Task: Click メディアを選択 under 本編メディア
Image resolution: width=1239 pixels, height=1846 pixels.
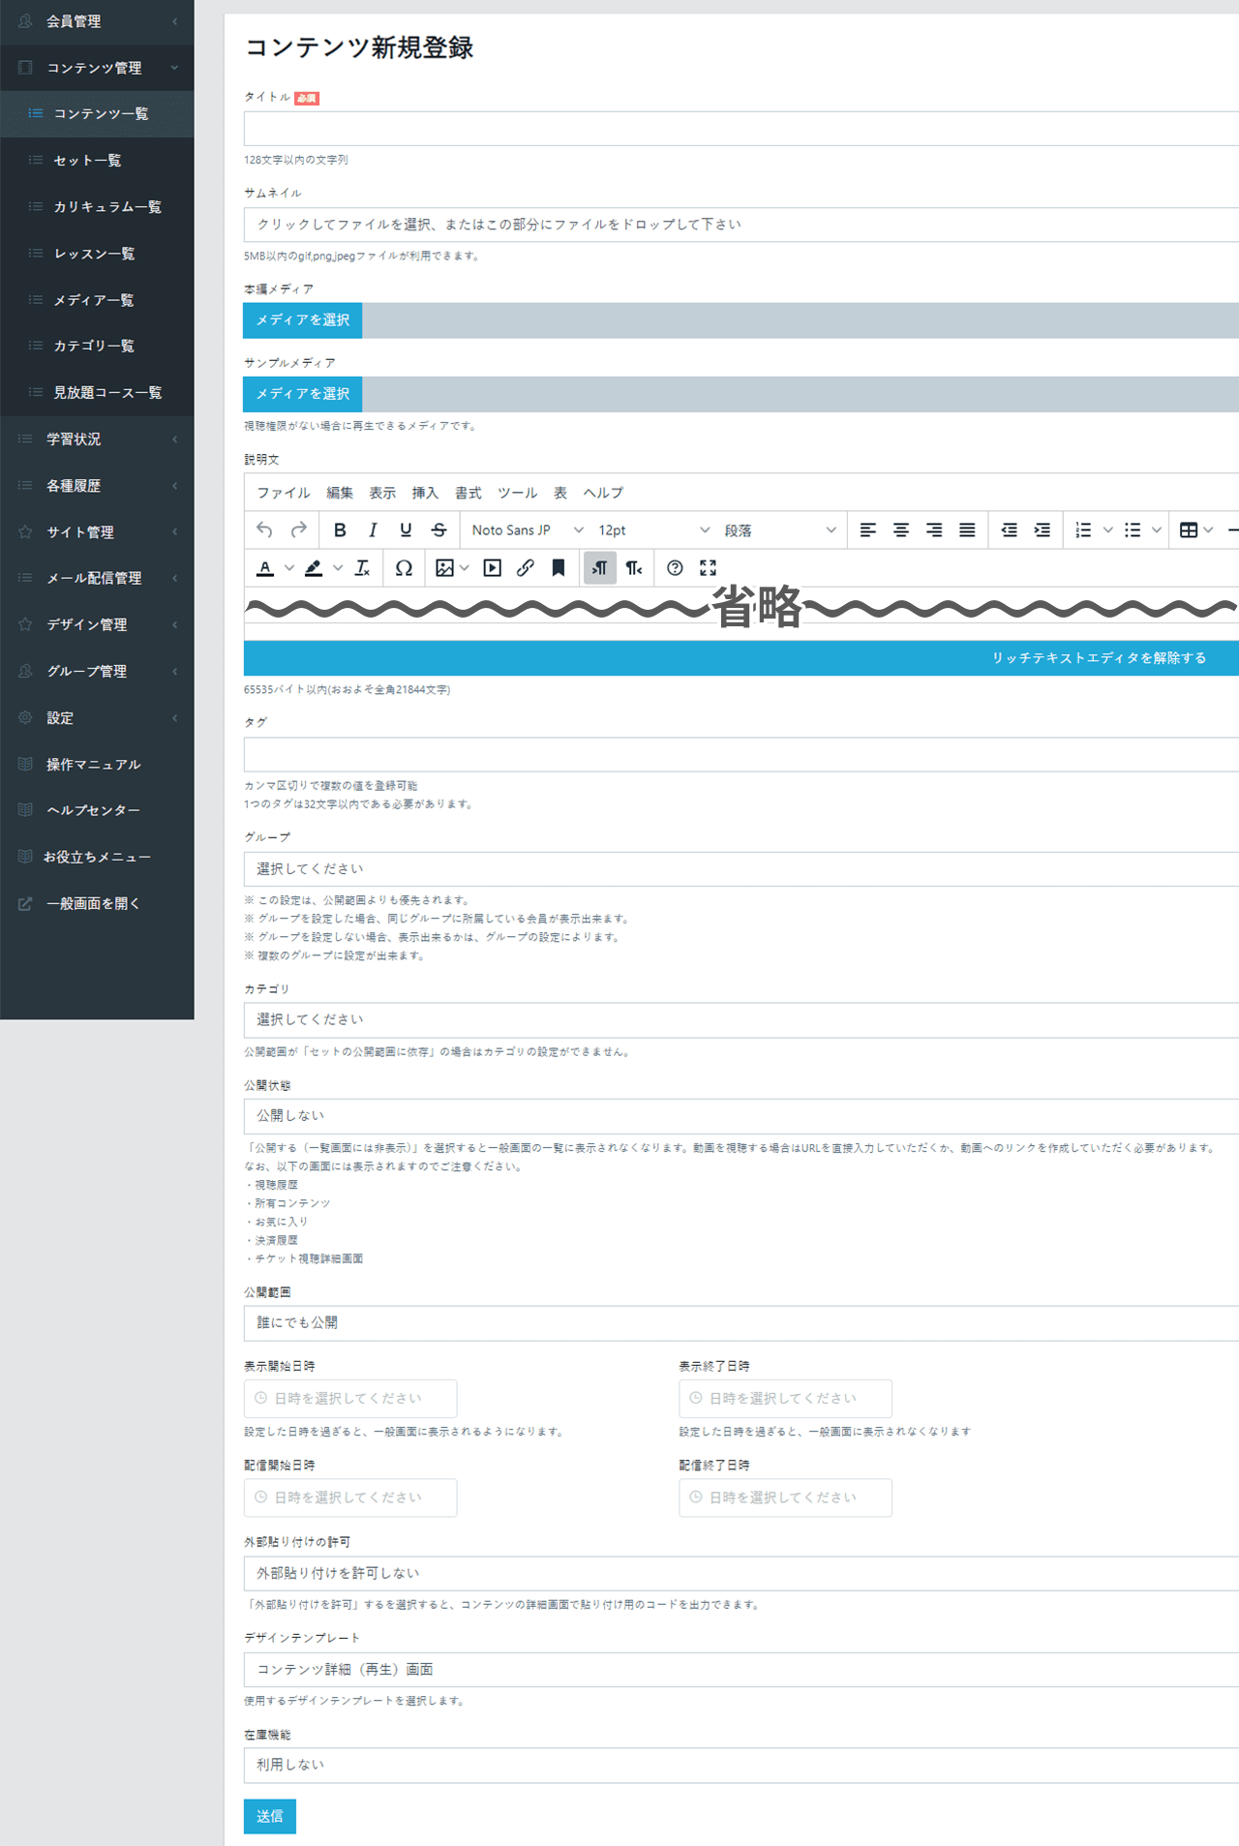Action: pyautogui.click(x=302, y=320)
